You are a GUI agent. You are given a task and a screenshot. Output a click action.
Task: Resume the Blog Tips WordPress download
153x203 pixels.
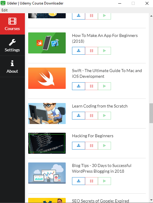(104, 181)
